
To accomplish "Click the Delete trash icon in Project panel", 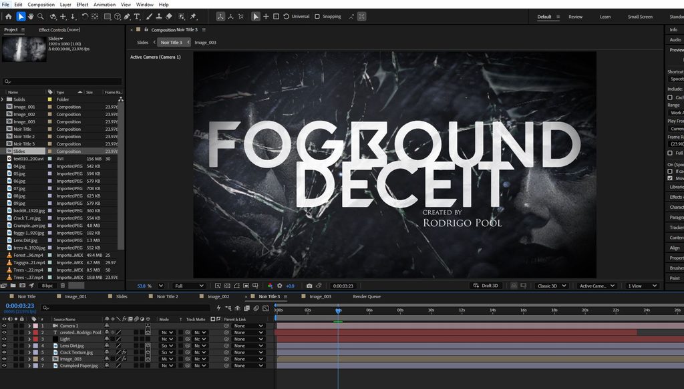I will point(62,286).
